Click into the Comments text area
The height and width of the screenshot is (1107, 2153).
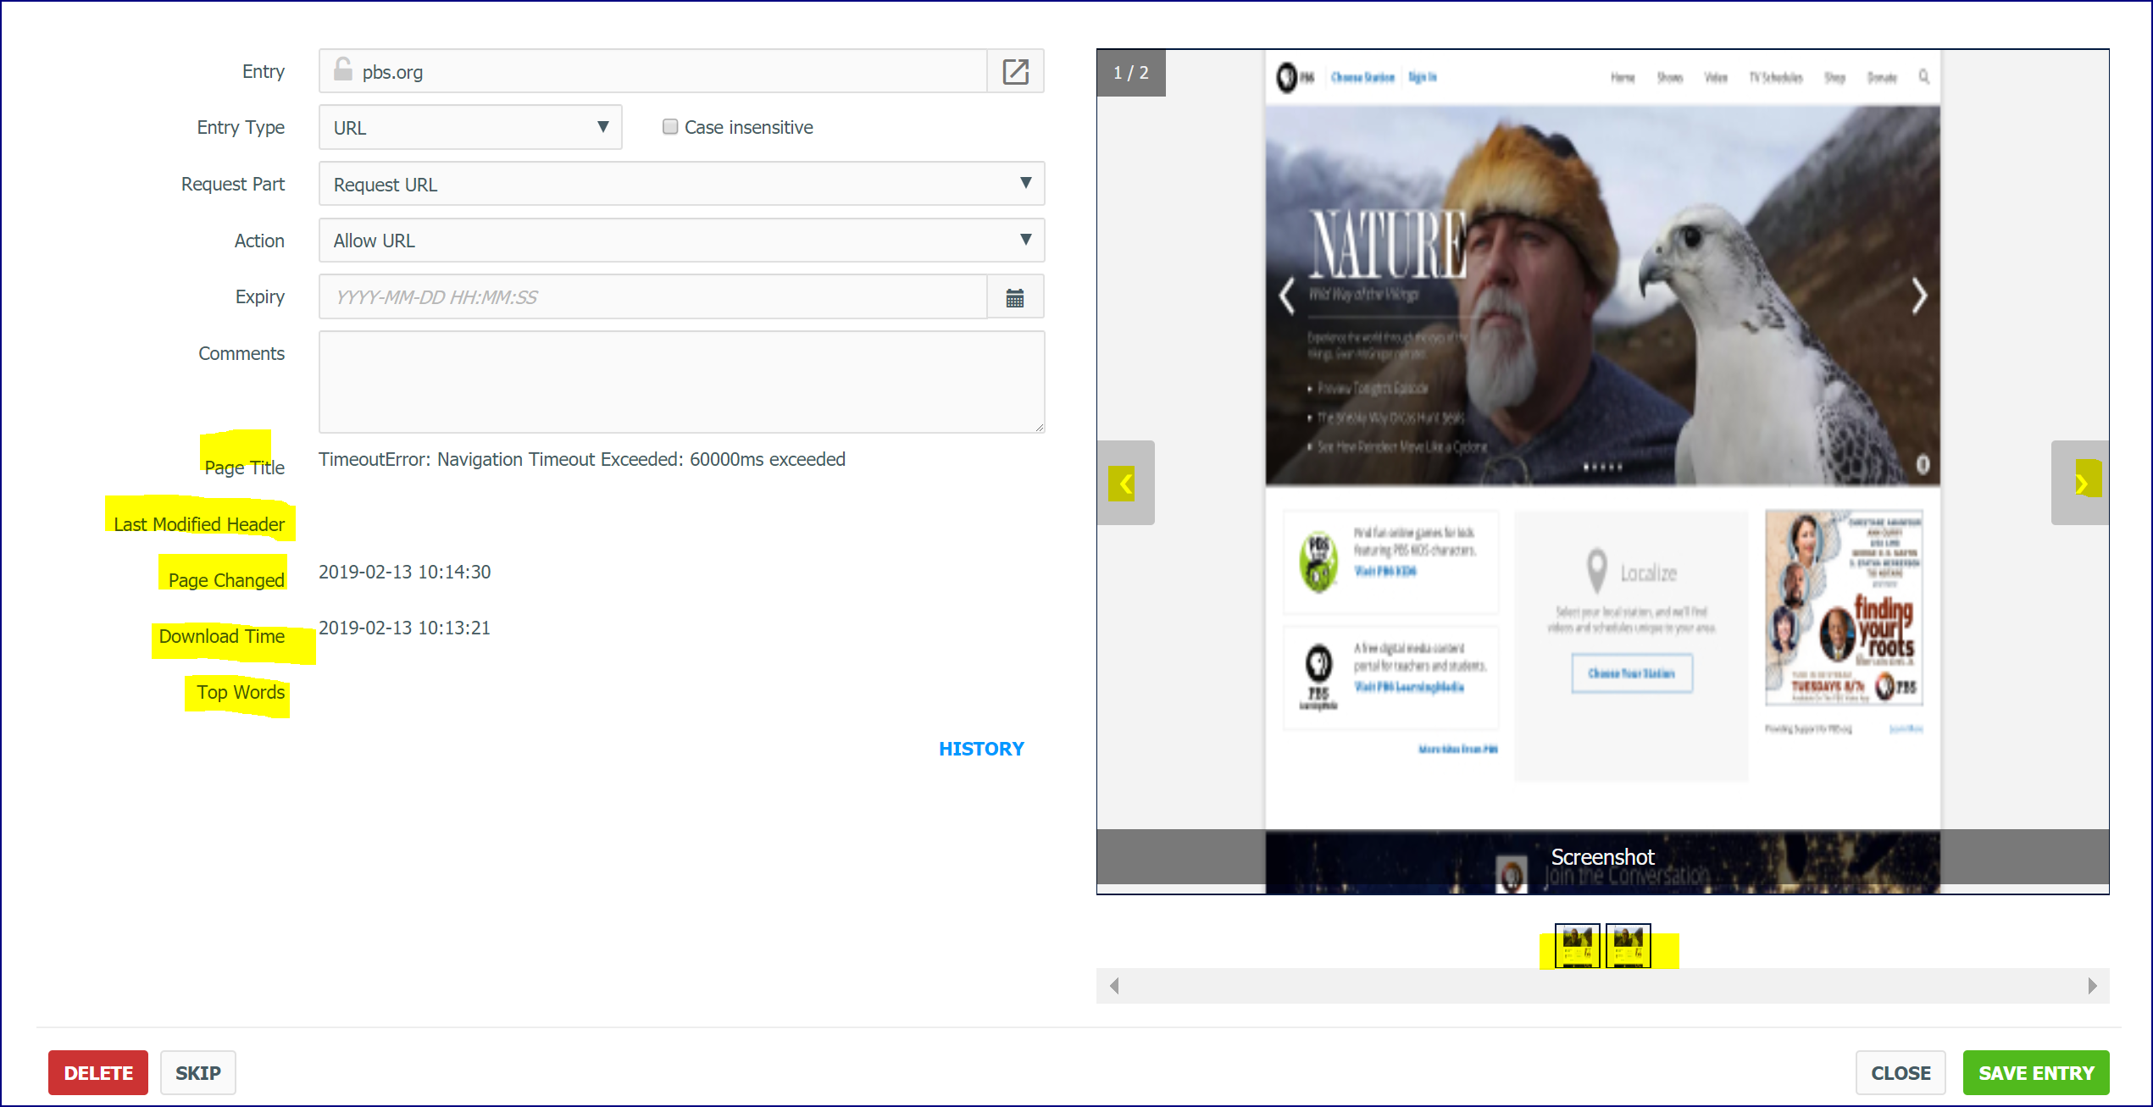point(681,382)
